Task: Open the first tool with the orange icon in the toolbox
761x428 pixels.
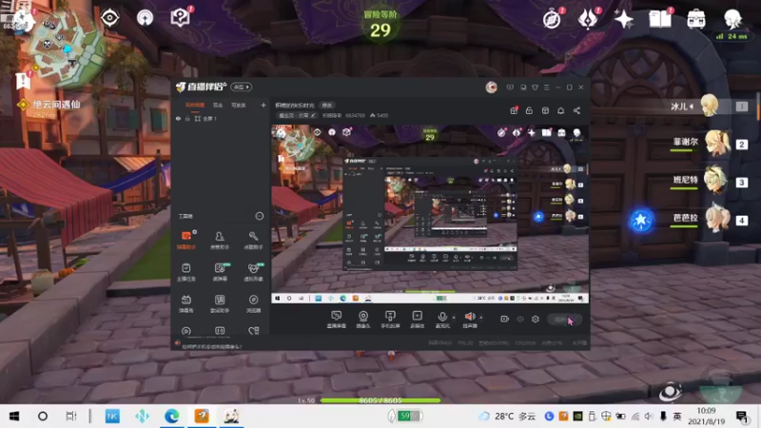Action: [x=186, y=241]
